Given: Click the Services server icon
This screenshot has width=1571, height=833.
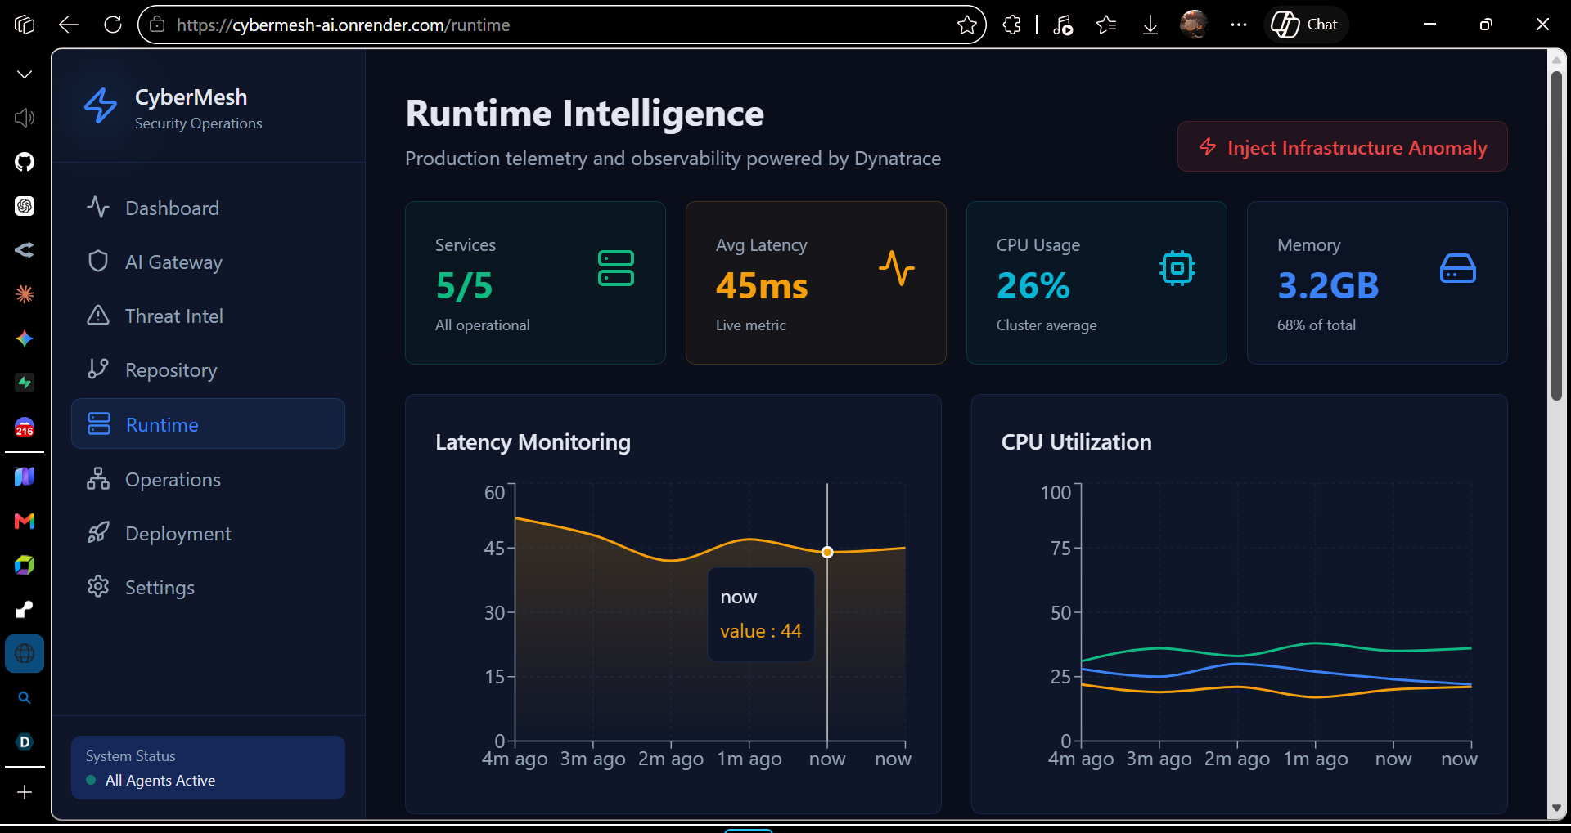Looking at the screenshot, I should click(616, 268).
